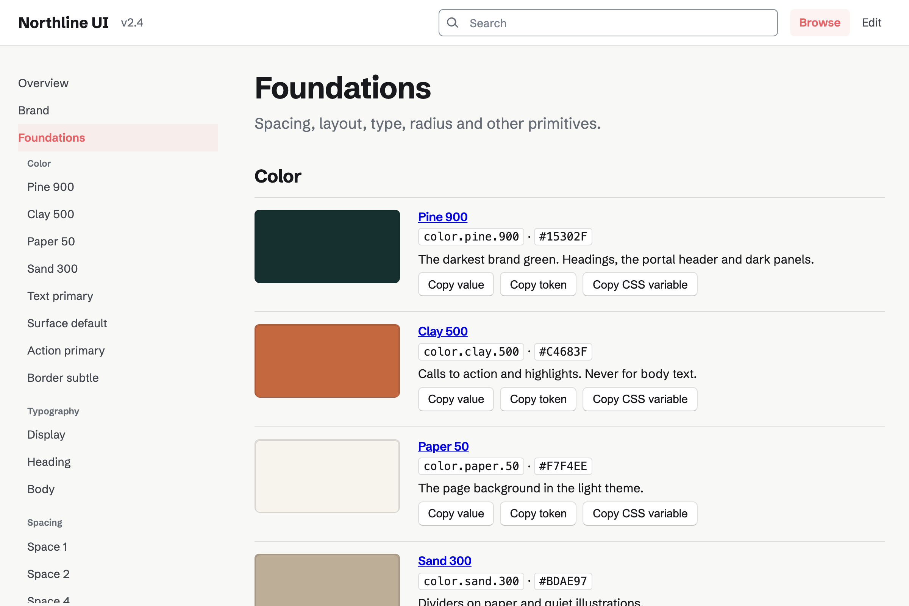Open Text primary in sidebar
Screen dimensions: 909x606
pos(60,296)
